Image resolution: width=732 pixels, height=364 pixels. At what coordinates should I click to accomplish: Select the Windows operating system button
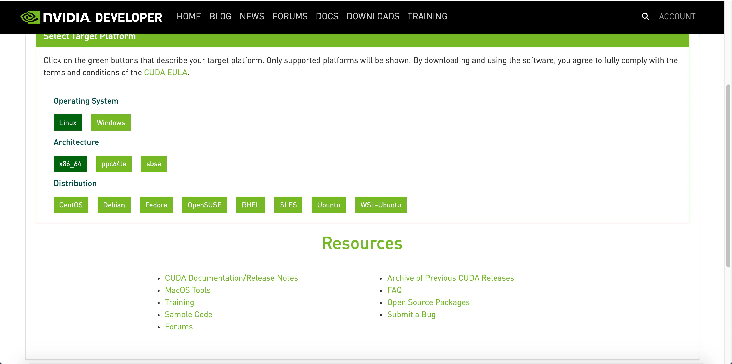click(111, 123)
